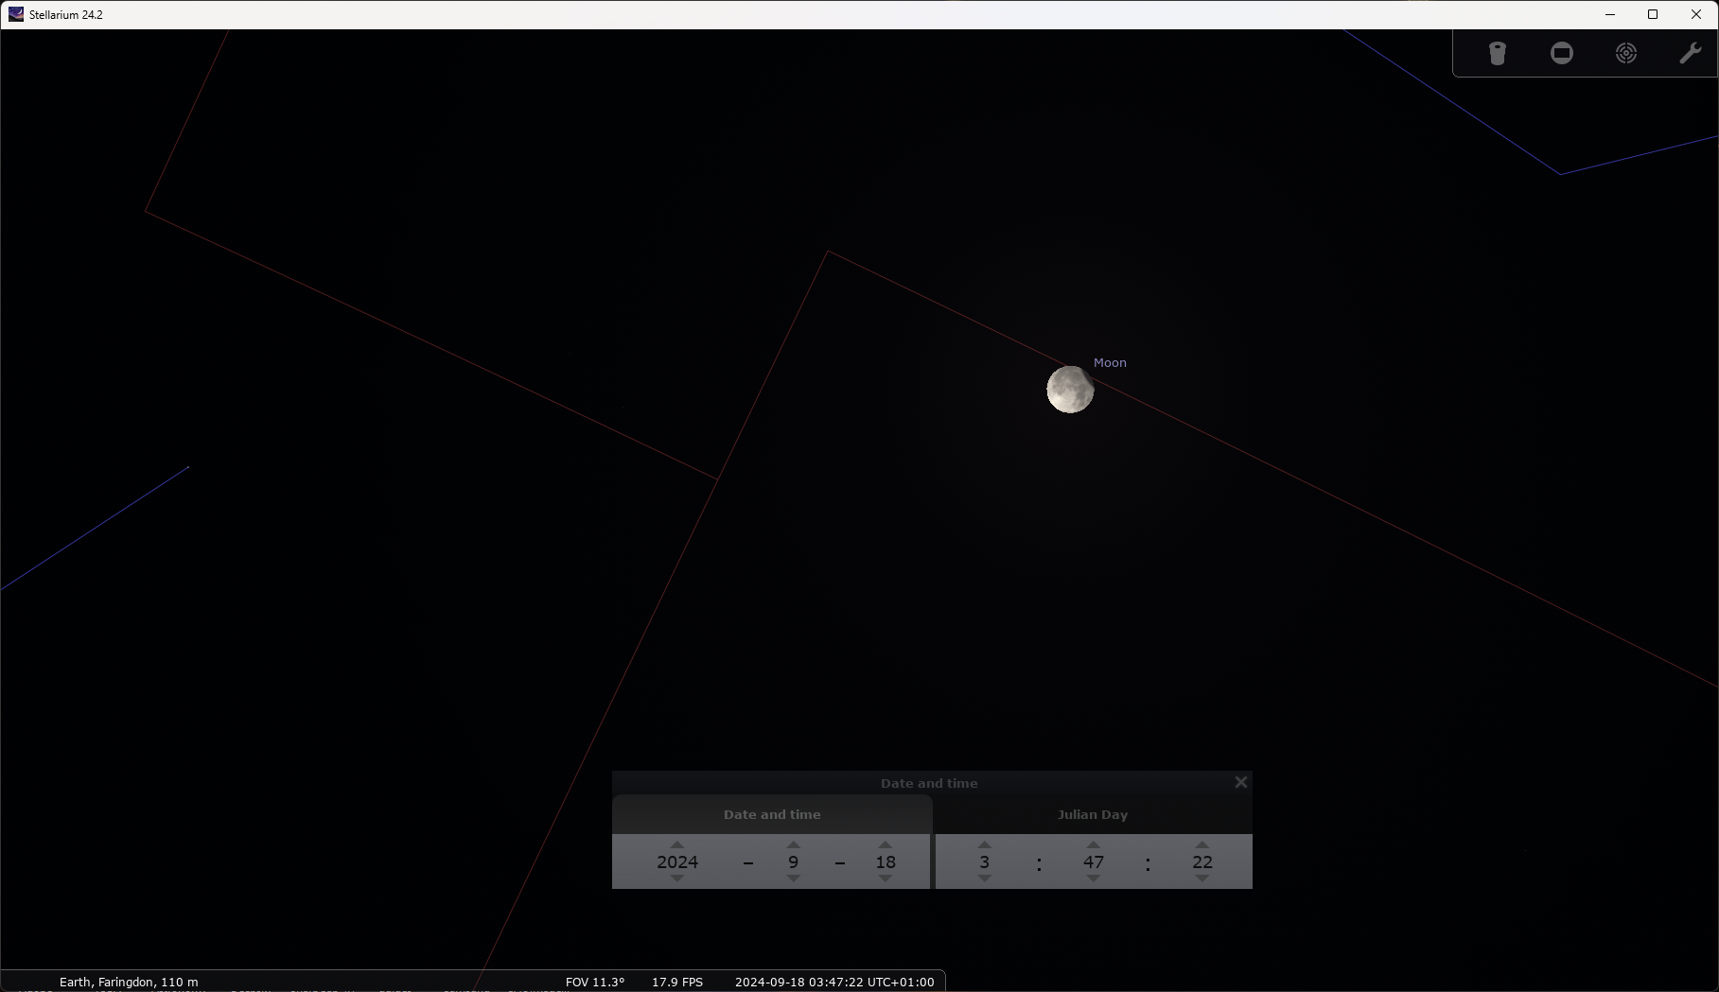The width and height of the screenshot is (1719, 992).
Task: Click the Earth, Faringdon location in status bar
Action: point(129,982)
